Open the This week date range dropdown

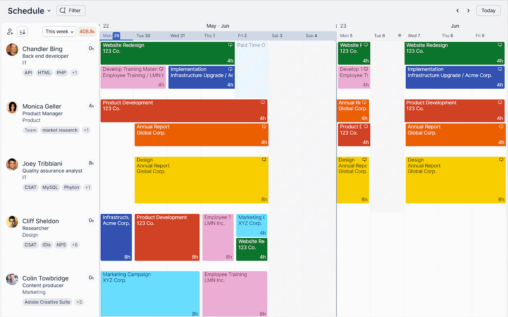59,31
